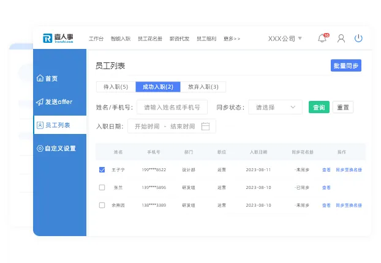The image size is (381, 263).
Task: Click the 员工列表 page heading
Action: point(110,66)
